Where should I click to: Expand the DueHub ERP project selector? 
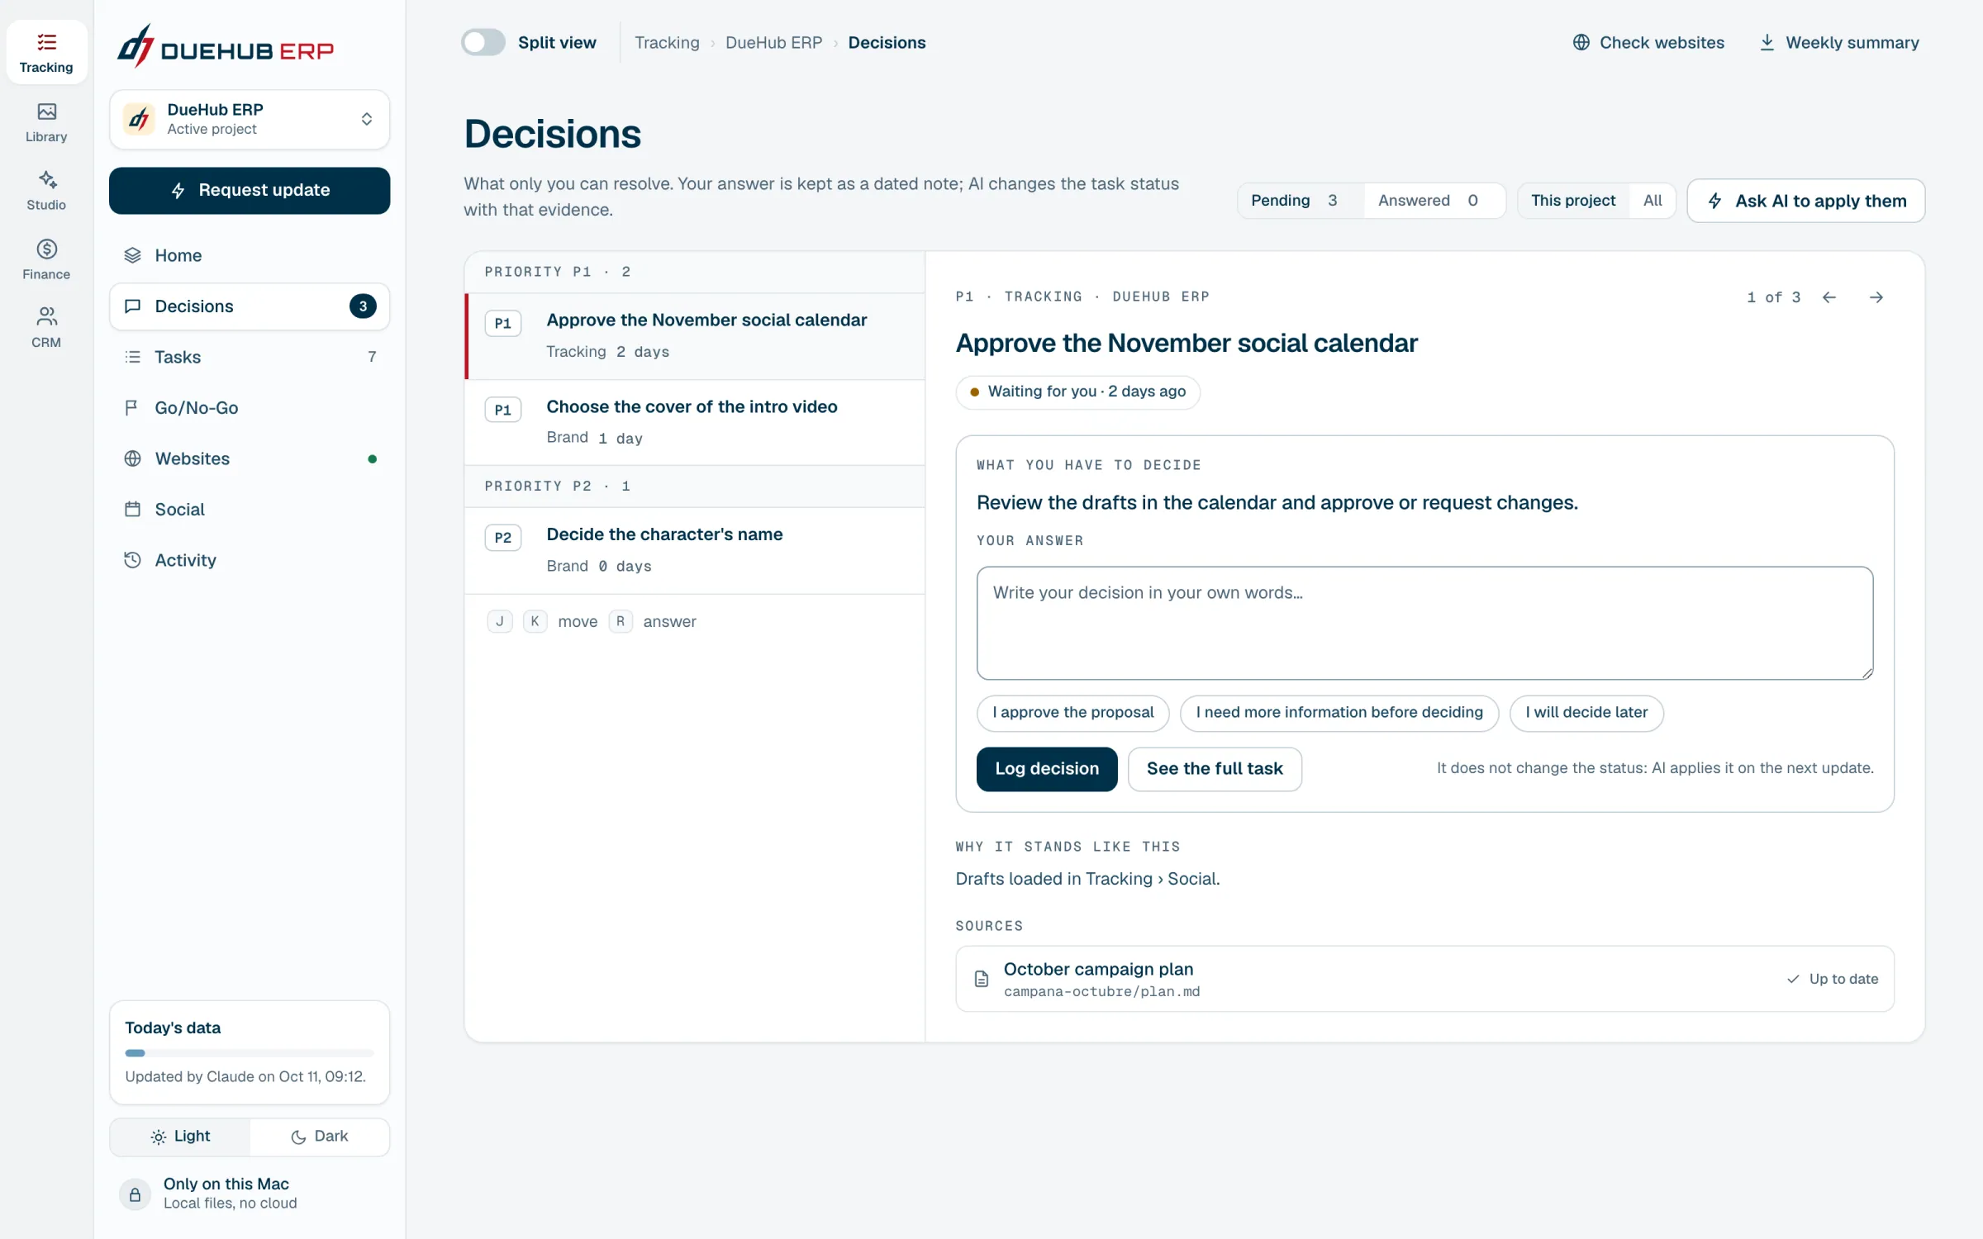(x=250, y=120)
